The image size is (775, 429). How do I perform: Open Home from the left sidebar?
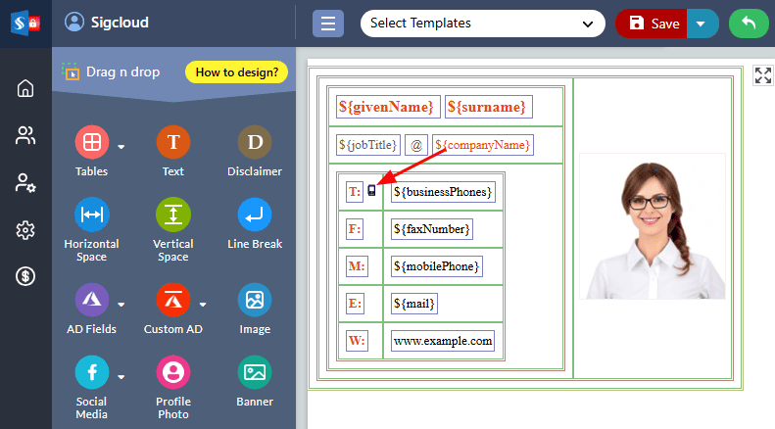25,88
